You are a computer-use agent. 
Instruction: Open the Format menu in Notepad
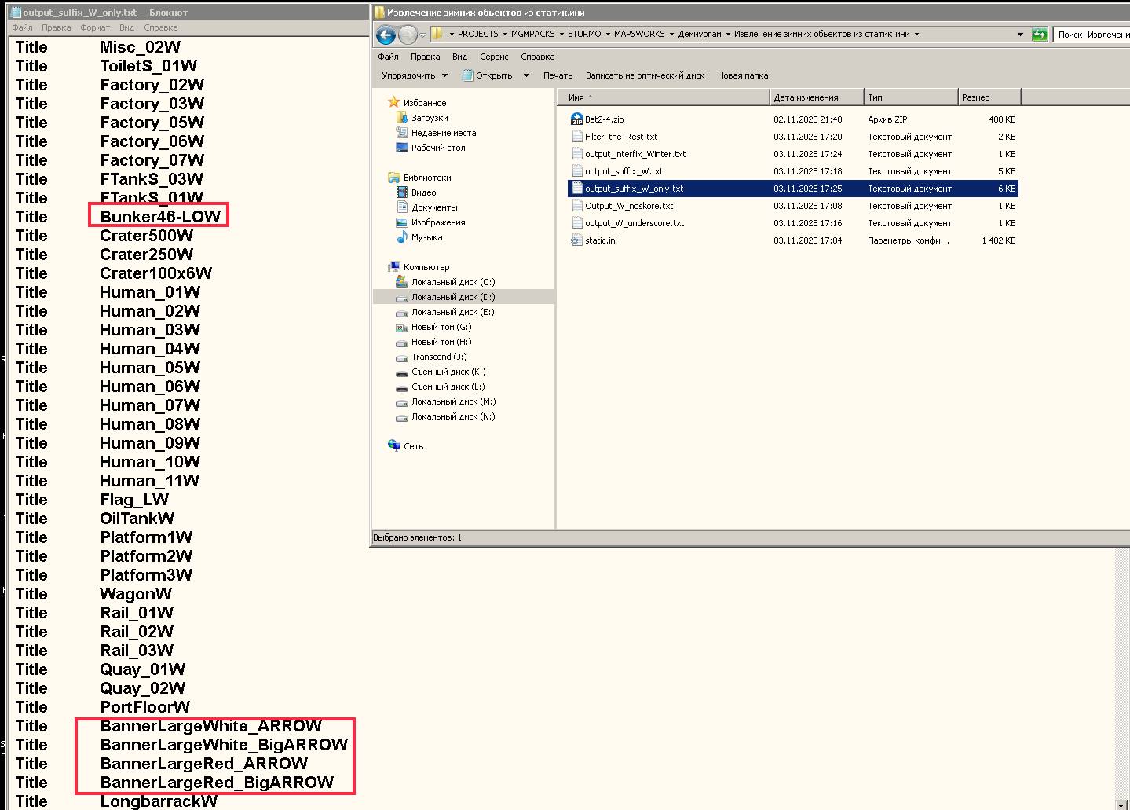tap(95, 27)
